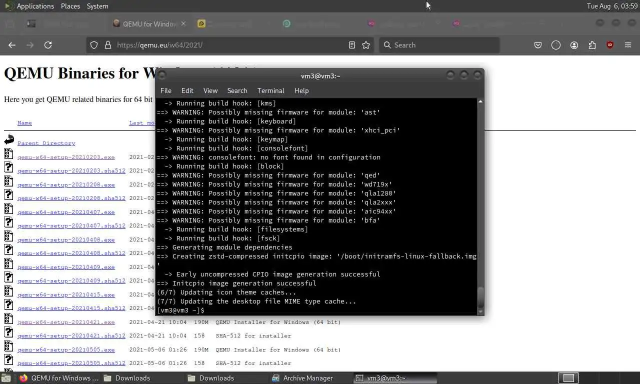
Task: Click the Parent Directory back-arrow icon
Action: pyautogui.click(x=9, y=139)
